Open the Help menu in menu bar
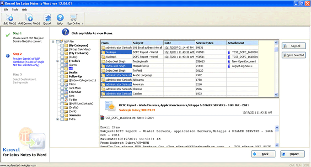The height and width of the screenshot is (167, 311). coord(24,10)
